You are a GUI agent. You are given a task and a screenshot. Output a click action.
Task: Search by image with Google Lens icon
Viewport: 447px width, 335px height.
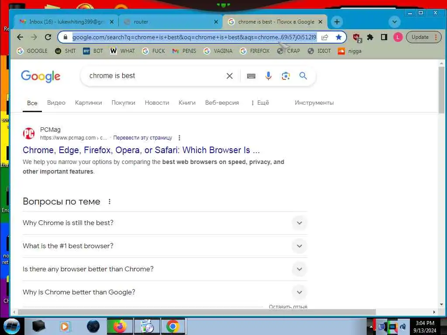tap(285, 76)
